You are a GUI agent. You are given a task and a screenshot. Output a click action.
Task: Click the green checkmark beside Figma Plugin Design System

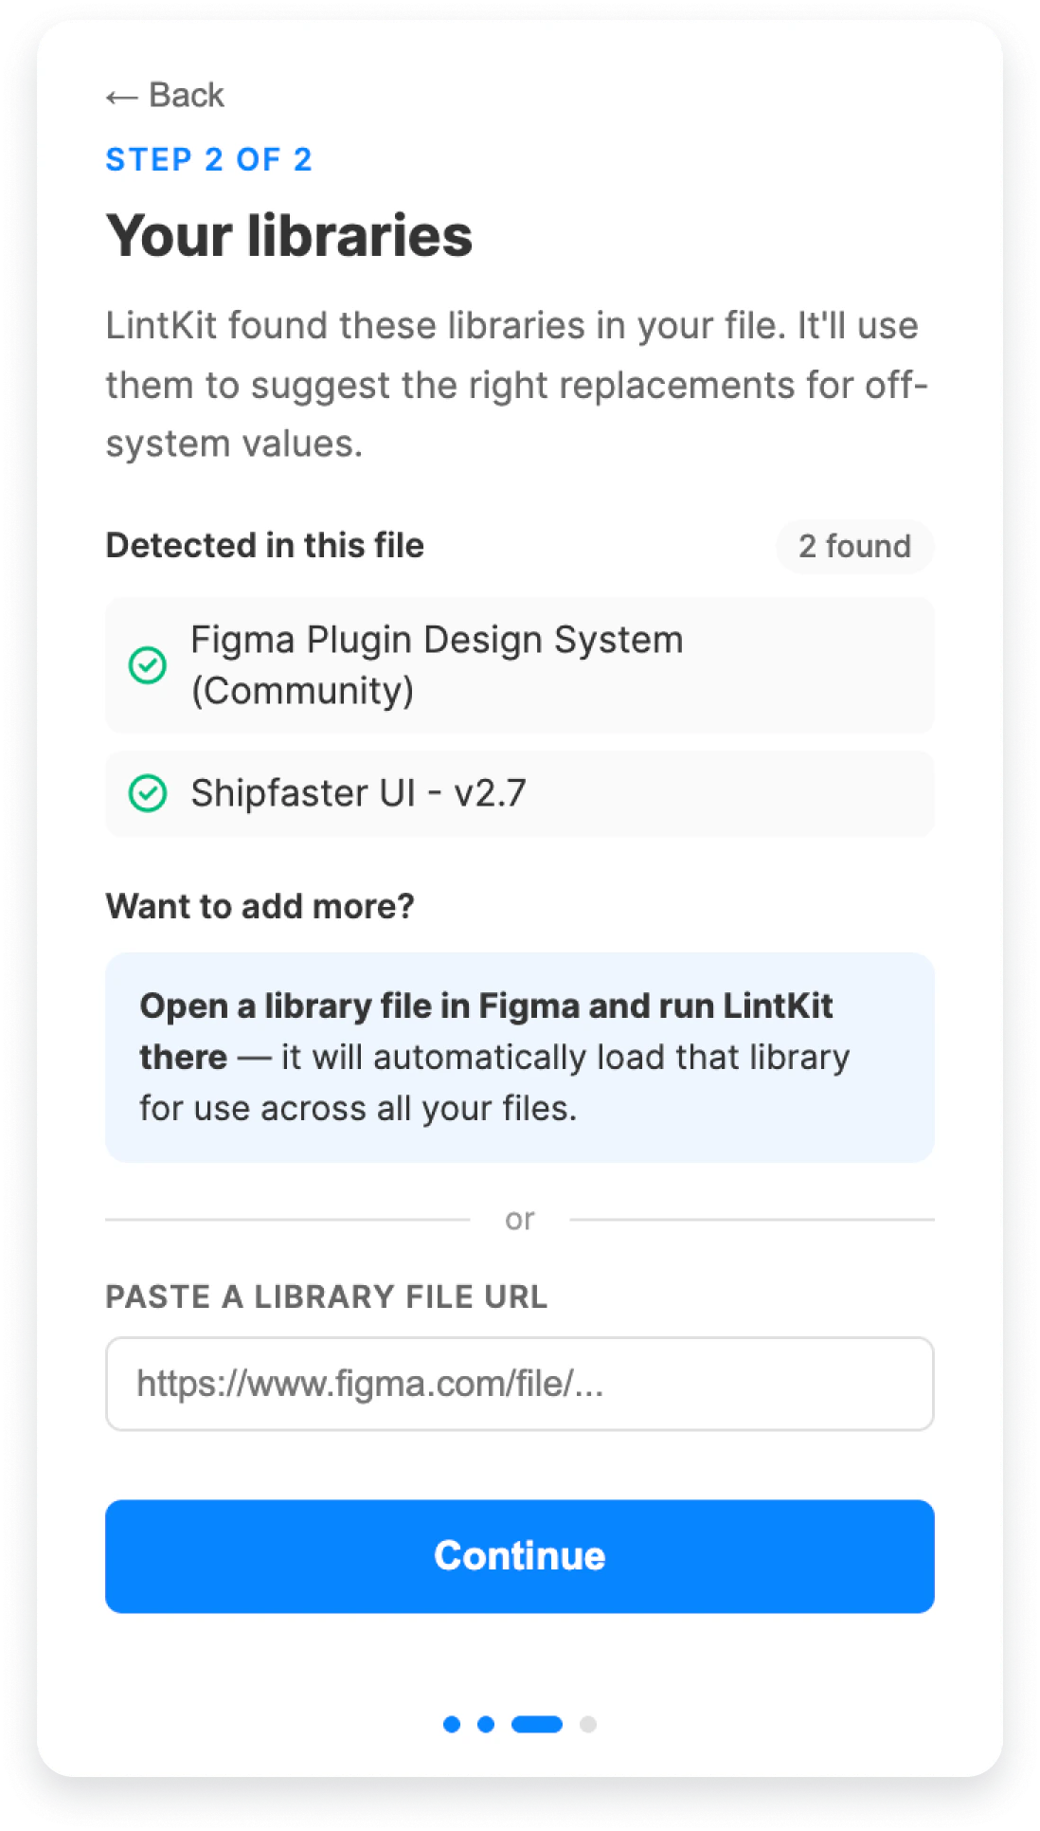point(147,664)
